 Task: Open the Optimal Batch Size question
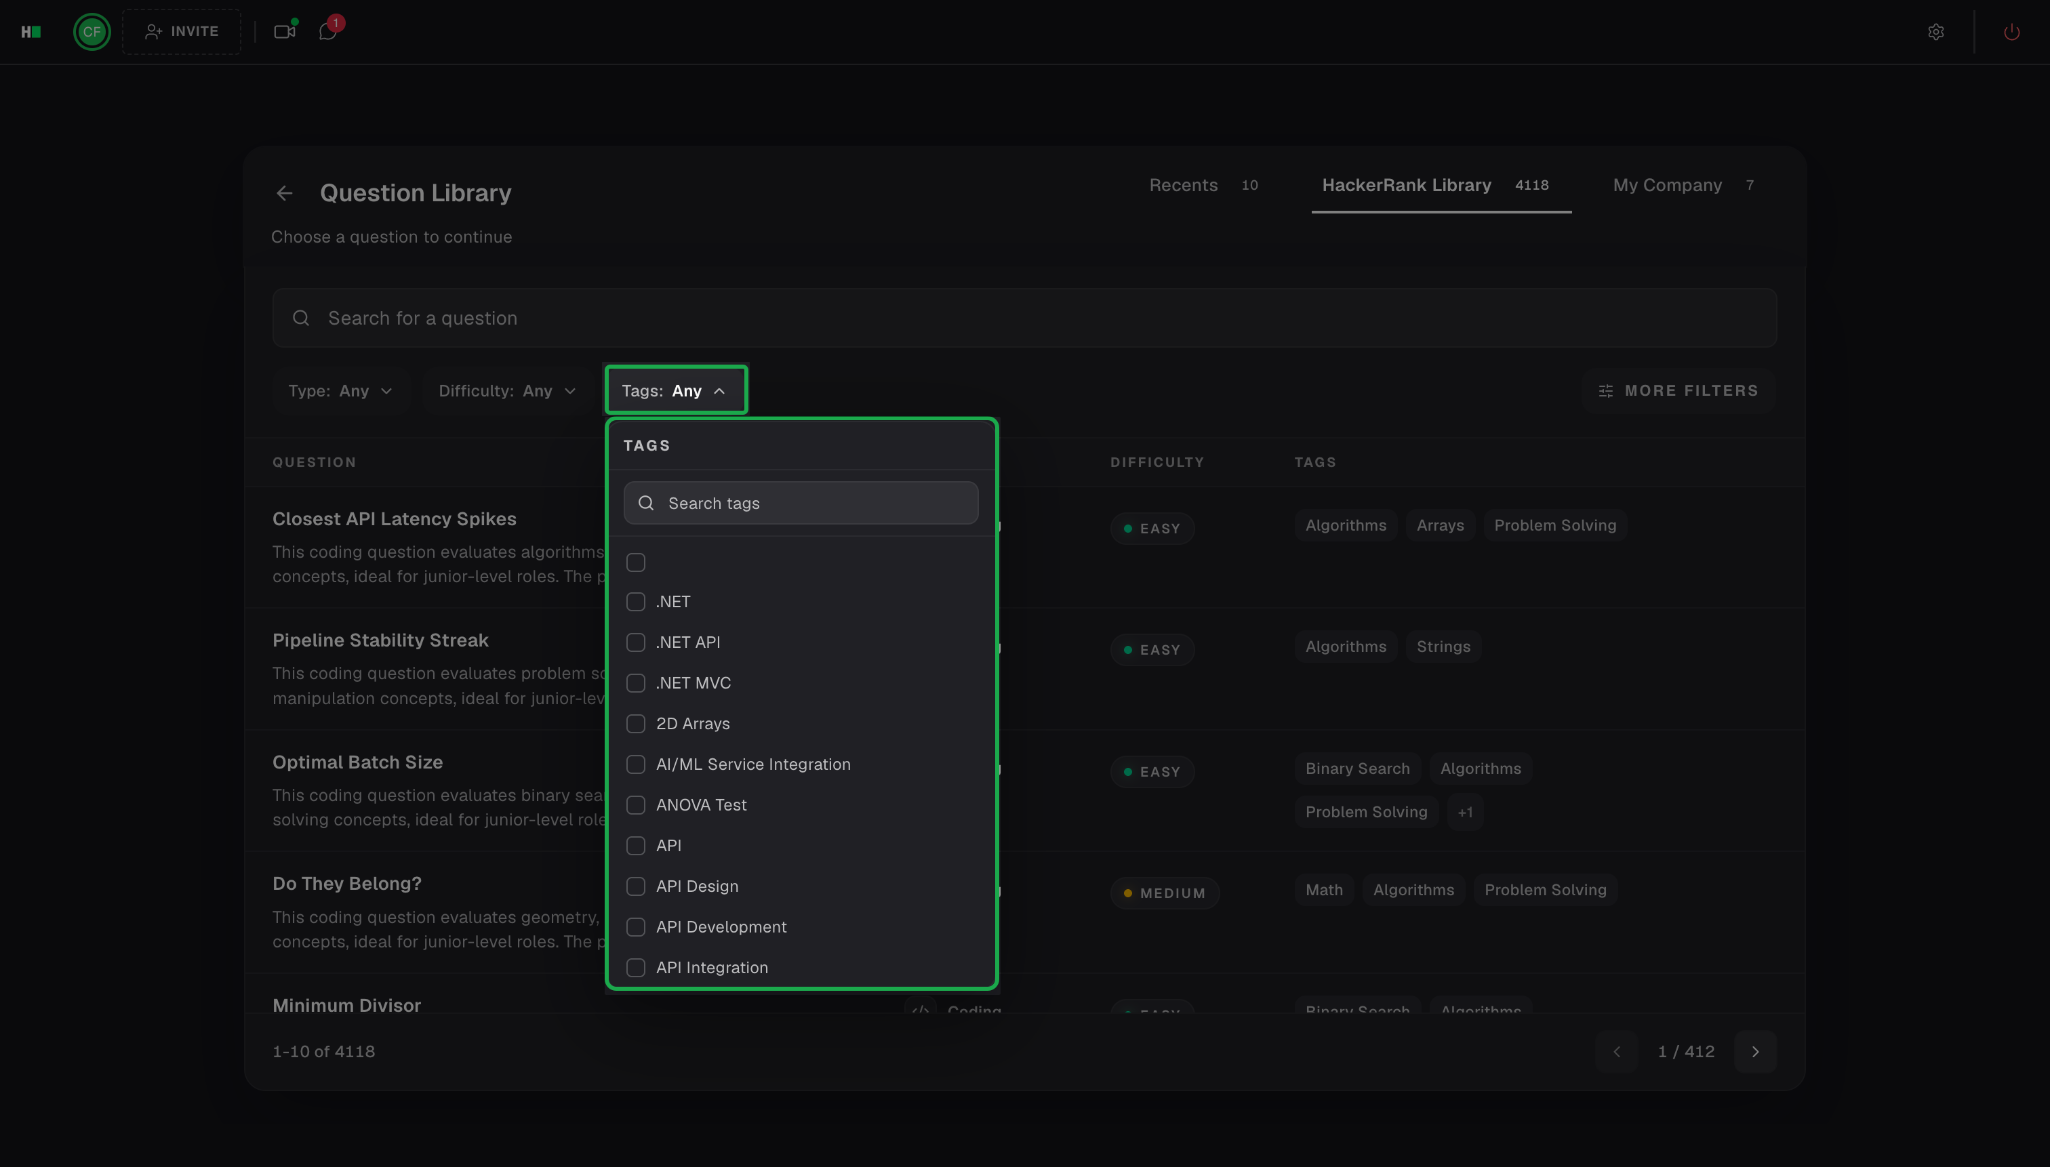(x=357, y=762)
